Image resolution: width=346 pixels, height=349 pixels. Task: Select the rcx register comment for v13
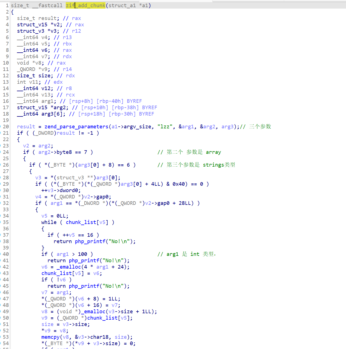70,95
